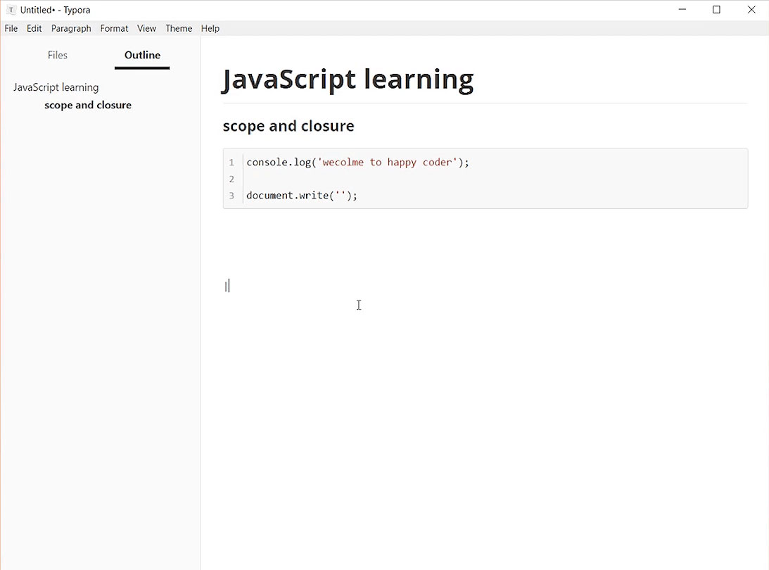Minimize the Typora window
Image resolution: width=769 pixels, height=570 pixels.
click(682, 10)
